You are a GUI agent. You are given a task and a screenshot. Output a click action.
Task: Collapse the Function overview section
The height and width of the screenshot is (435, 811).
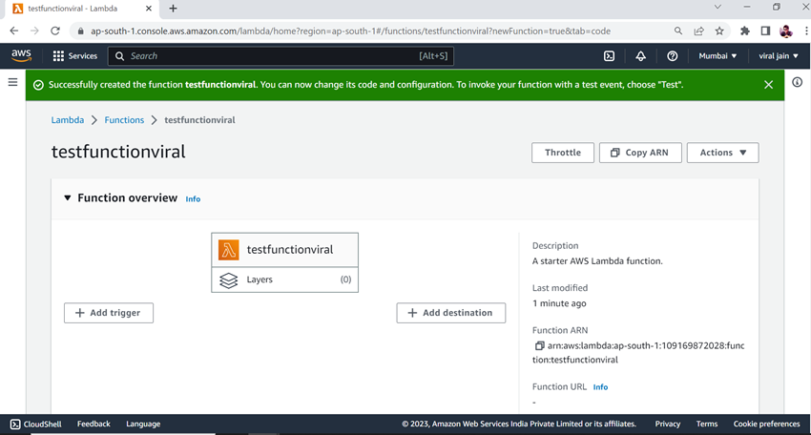(67, 198)
